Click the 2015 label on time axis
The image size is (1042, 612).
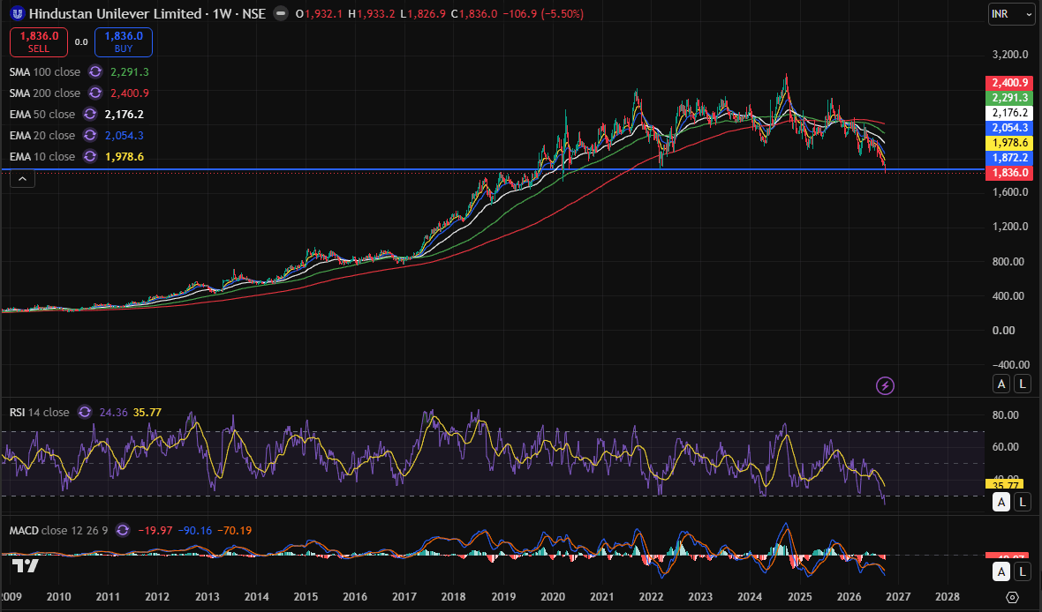(306, 597)
